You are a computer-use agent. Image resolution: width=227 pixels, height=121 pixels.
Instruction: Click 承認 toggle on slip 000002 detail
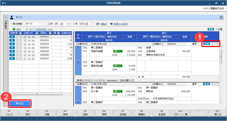206,84
